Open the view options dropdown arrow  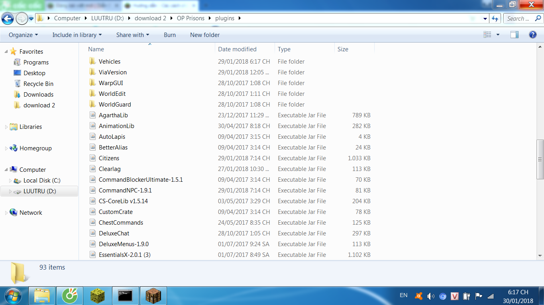[x=498, y=35]
